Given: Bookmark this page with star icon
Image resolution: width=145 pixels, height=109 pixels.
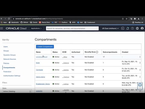Looking at the screenshot, I should click(127, 19).
